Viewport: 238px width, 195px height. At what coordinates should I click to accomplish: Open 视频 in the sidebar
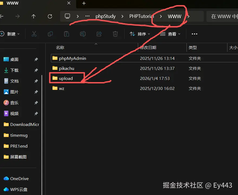coord(14,113)
